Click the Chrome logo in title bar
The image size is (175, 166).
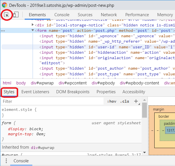tap(4, 5)
